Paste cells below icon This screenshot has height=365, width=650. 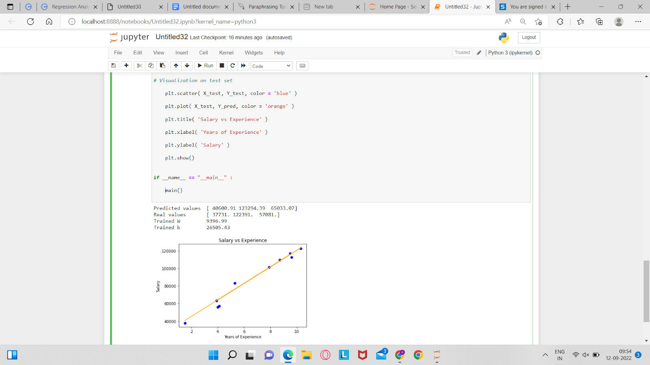point(162,66)
